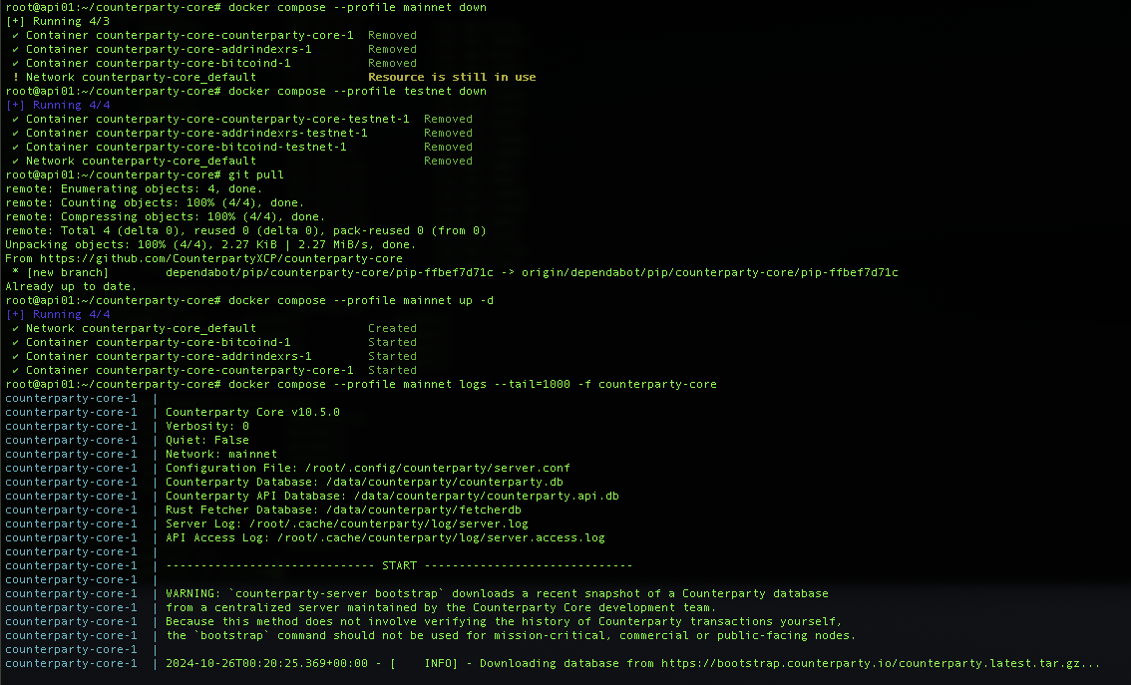Click the 'INFO' log level tag
This screenshot has height=685, width=1131.
pyautogui.click(x=437, y=663)
